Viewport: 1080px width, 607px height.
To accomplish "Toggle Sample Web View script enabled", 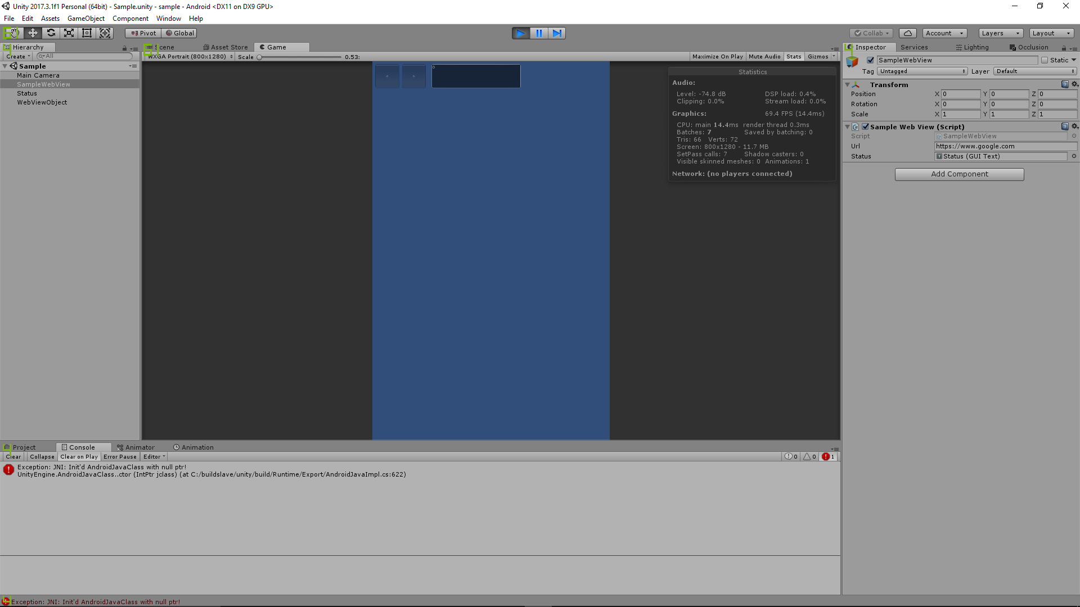I will (865, 126).
